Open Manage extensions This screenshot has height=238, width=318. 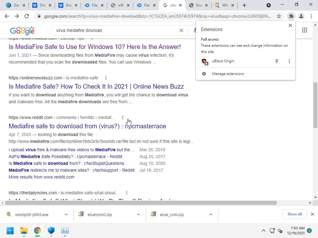[228, 74]
